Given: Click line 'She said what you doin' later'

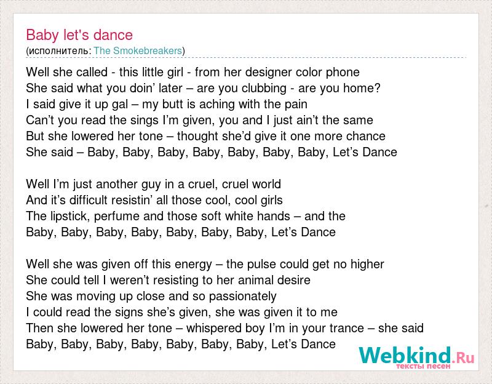Looking at the screenshot, I should [203, 88].
